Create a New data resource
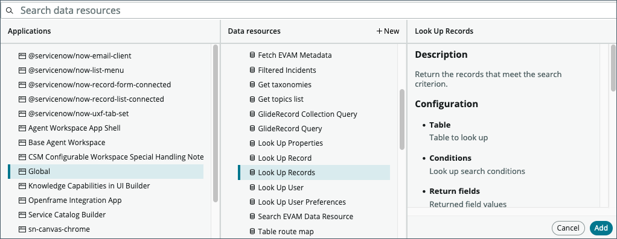 388,31
